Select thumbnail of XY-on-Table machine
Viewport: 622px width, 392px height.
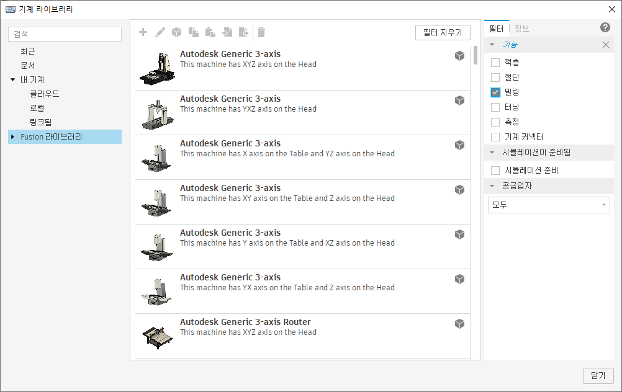(x=156, y=203)
